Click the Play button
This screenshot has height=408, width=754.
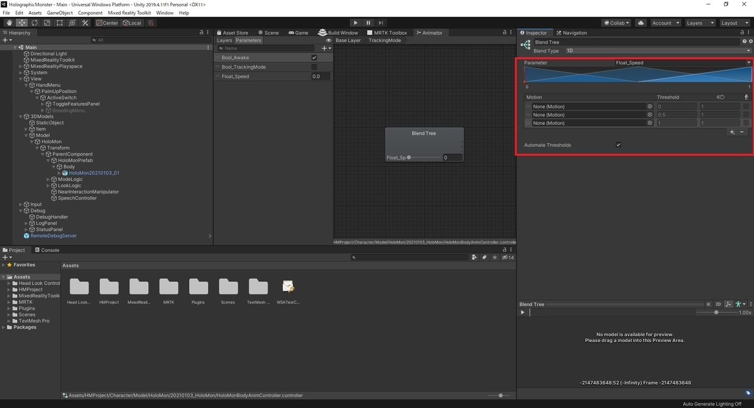pos(356,23)
